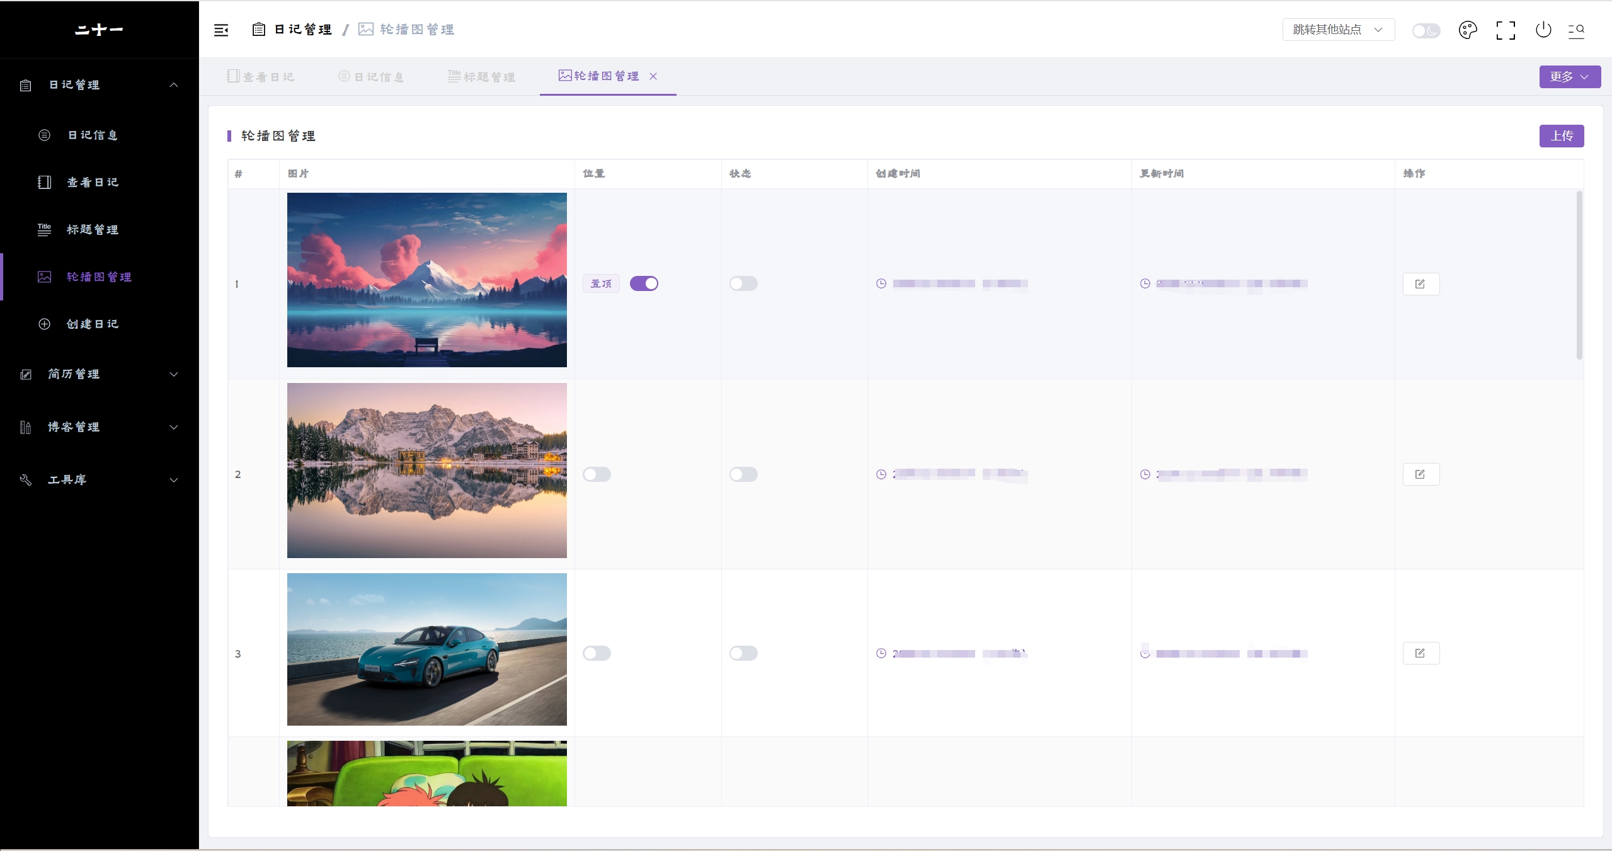Image resolution: width=1612 pixels, height=851 pixels.
Task: Click the vertical table scrollbar
Action: [1579, 275]
